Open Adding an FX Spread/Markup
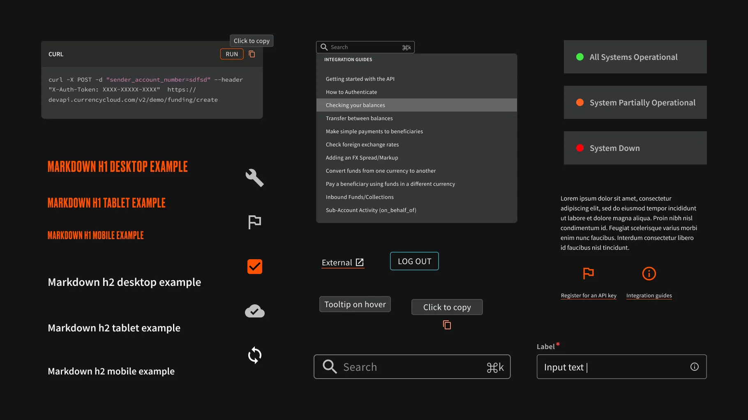Image resolution: width=748 pixels, height=420 pixels. 417,157
